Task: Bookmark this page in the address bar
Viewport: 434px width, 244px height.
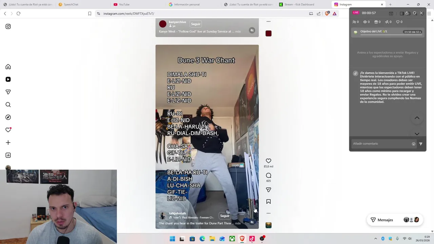Action: tap(90, 14)
